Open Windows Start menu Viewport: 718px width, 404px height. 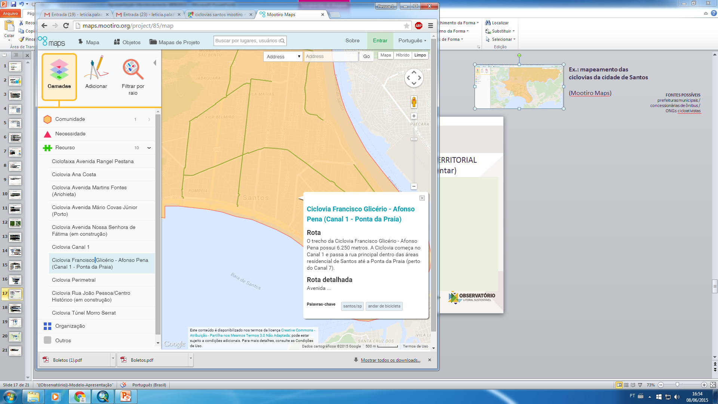click(10, 397)
